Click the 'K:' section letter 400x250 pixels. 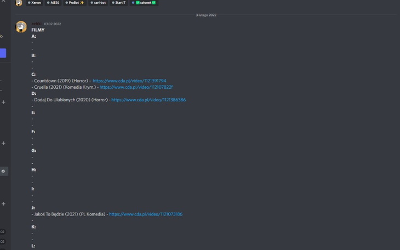tap(33, 227)
